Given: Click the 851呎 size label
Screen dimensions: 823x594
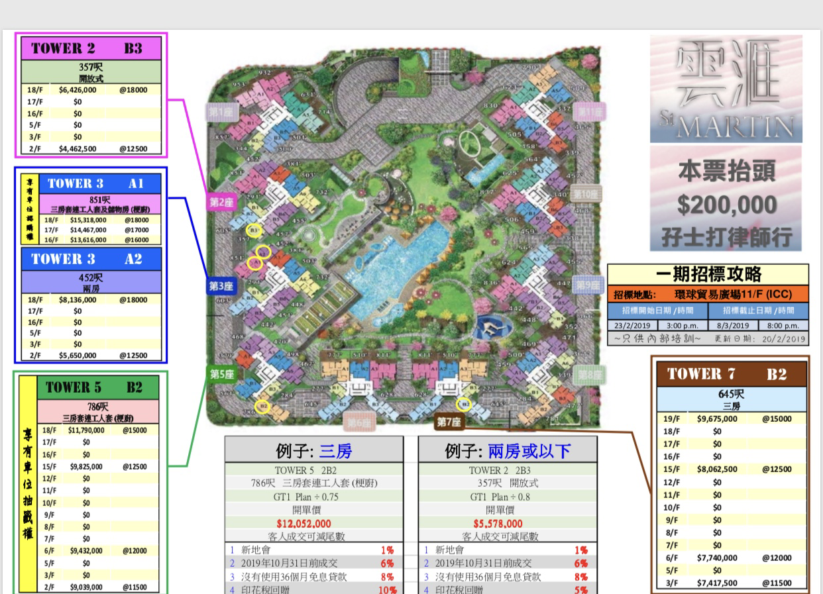Looking at the screenshot, I should tap(100, 199).
